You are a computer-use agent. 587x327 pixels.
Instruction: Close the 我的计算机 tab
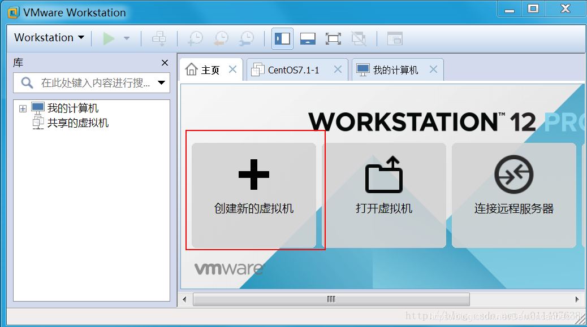433,69
